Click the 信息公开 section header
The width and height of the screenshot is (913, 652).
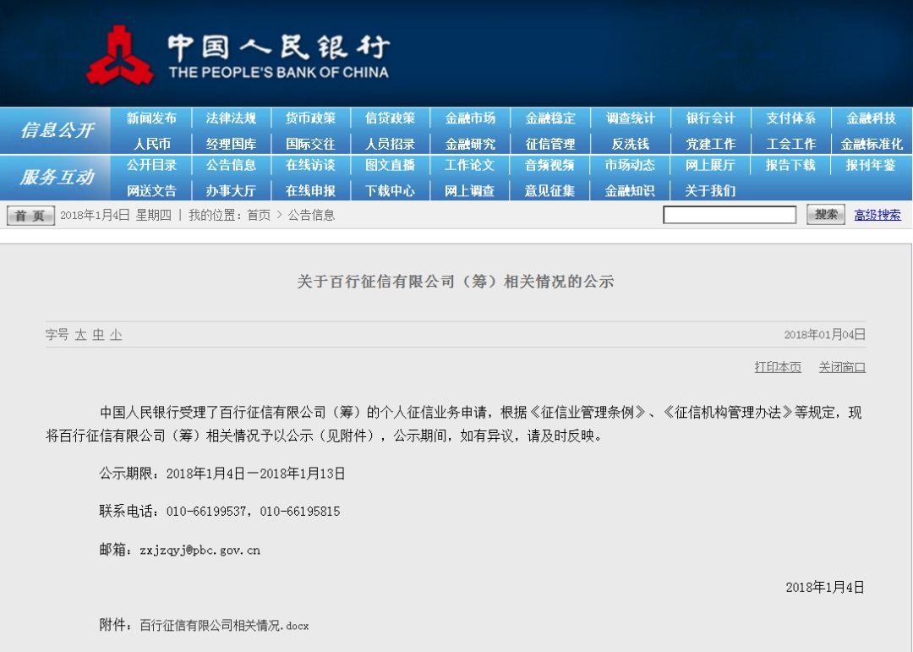(x=57, y=130)
